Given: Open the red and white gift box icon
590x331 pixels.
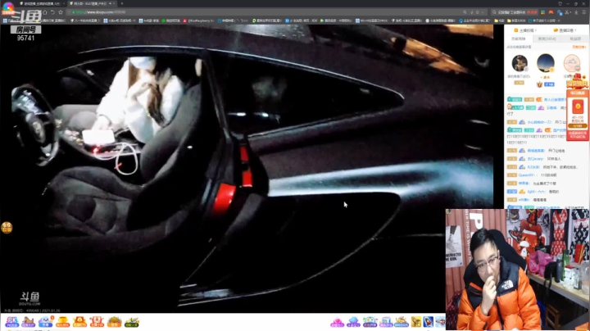Looking at the screenshot, I should pos(97,322).
